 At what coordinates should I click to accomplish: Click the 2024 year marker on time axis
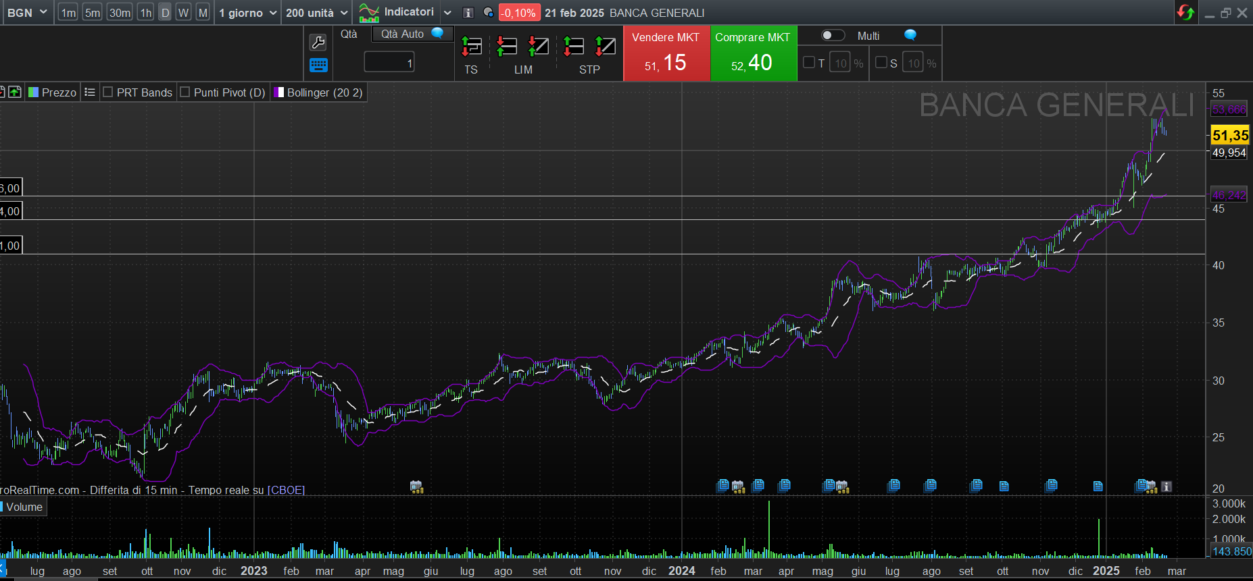(x=681, y=571)
